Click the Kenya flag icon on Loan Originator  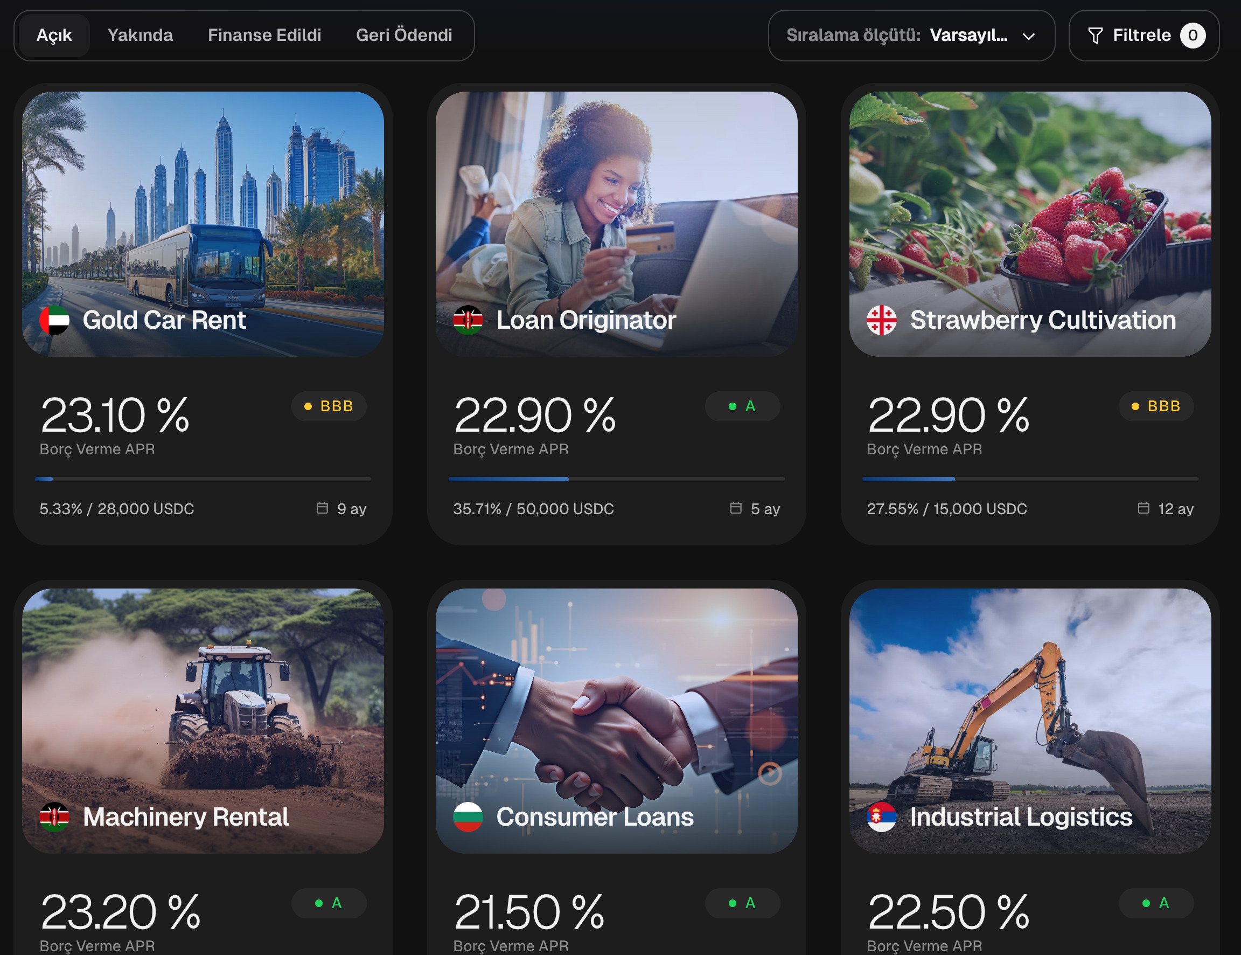468,320
